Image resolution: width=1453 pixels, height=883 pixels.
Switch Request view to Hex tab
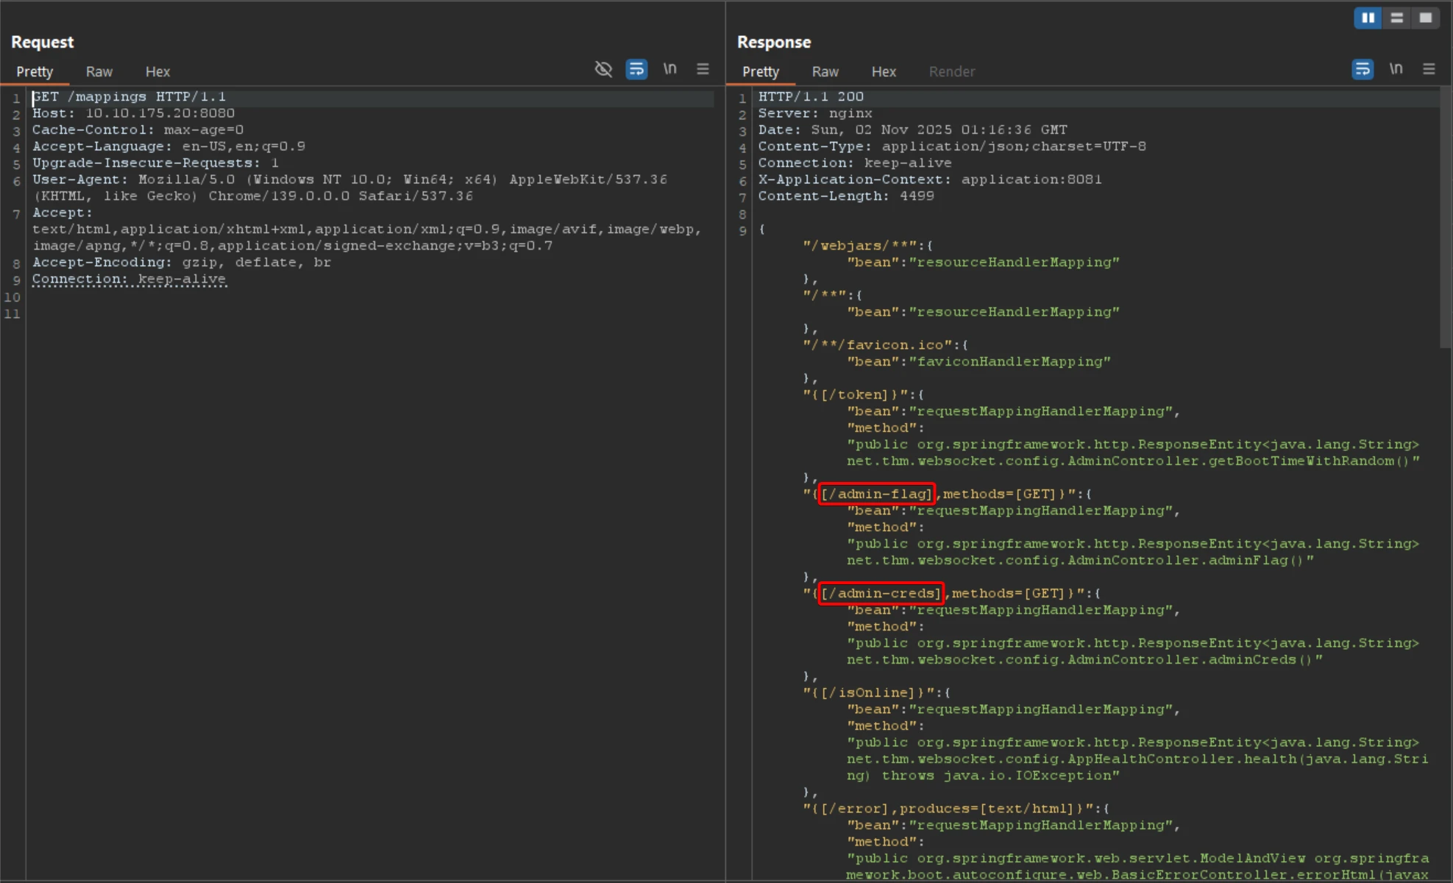(157, 72)
